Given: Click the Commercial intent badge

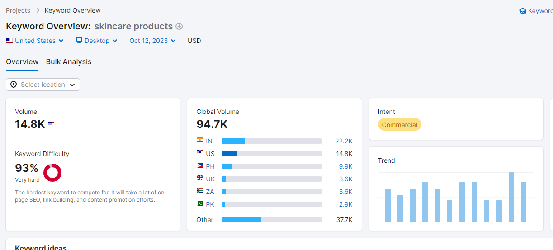Looking at the screenshot, I should [x=400, y=125].
